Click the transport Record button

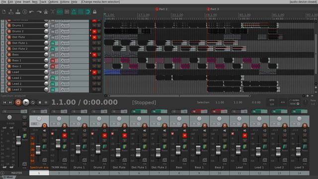click(18, 102)
